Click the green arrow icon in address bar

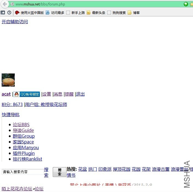[186, 4]
